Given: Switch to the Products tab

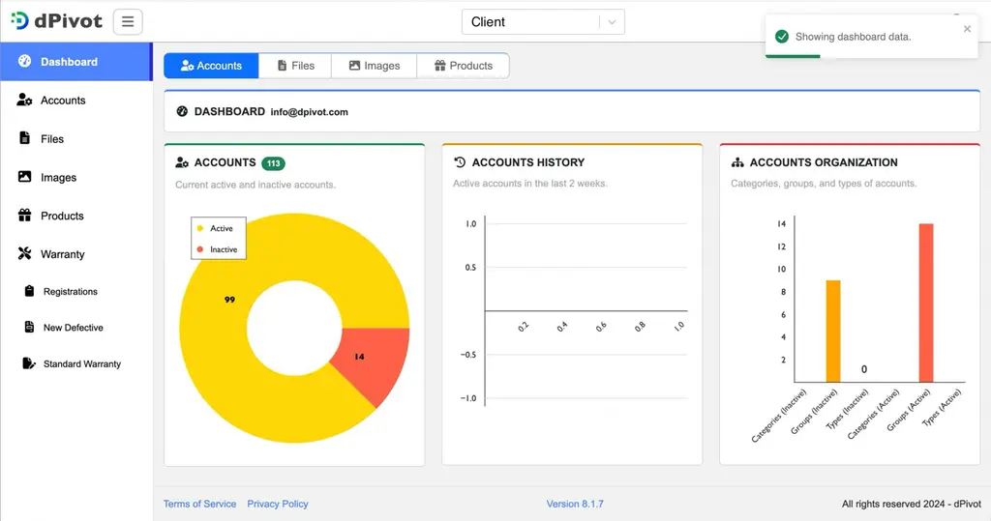Looking at the screenshot, I should coord(464,66).
